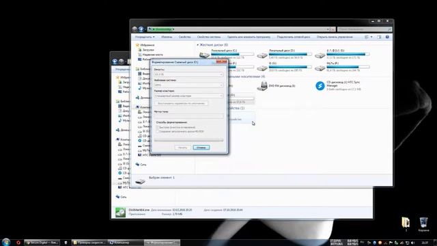Toggle the preview pane icon in the Explorer toolbar
Image resolution: width=437 pixels, height=246 pixels.
379,37
